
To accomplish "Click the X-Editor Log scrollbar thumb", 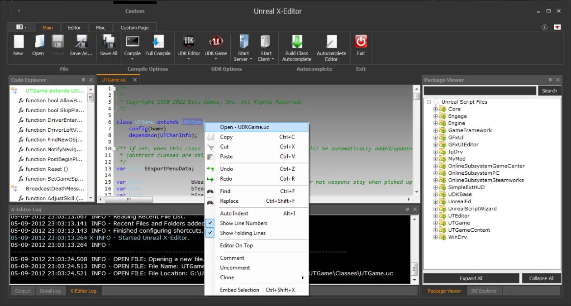I will 414,269.
